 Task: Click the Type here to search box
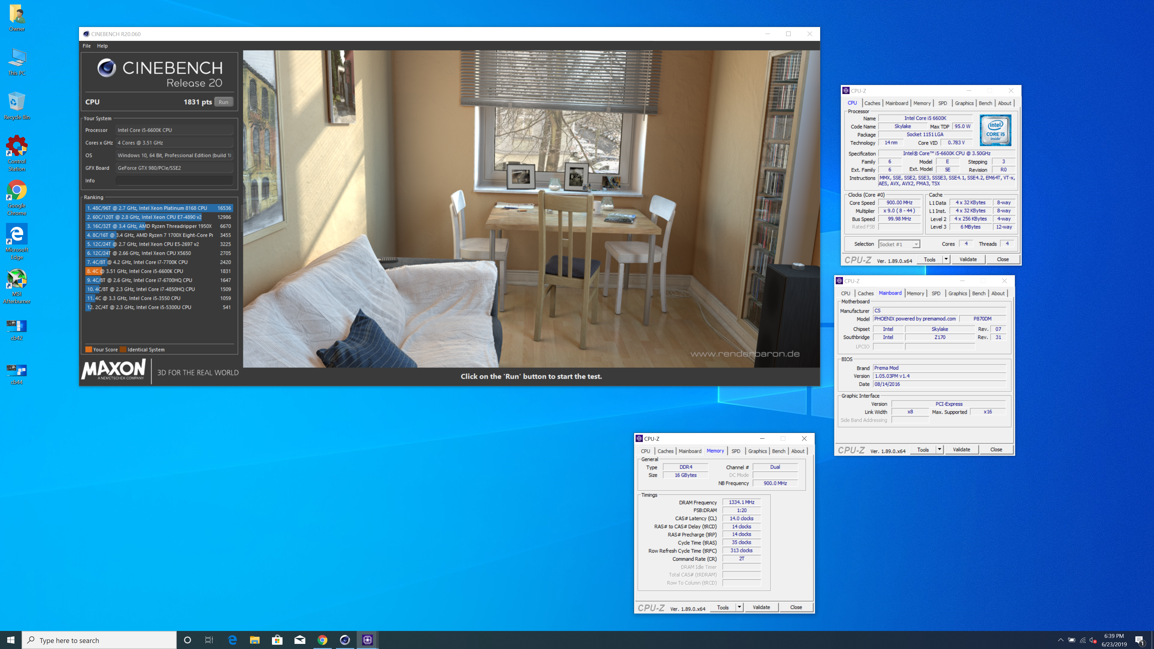pos(99,640)
